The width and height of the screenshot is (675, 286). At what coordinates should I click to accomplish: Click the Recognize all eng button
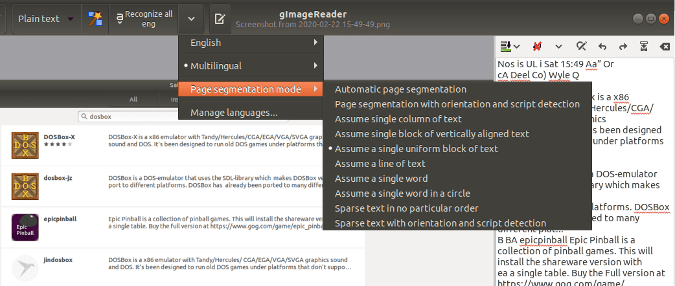144,19
